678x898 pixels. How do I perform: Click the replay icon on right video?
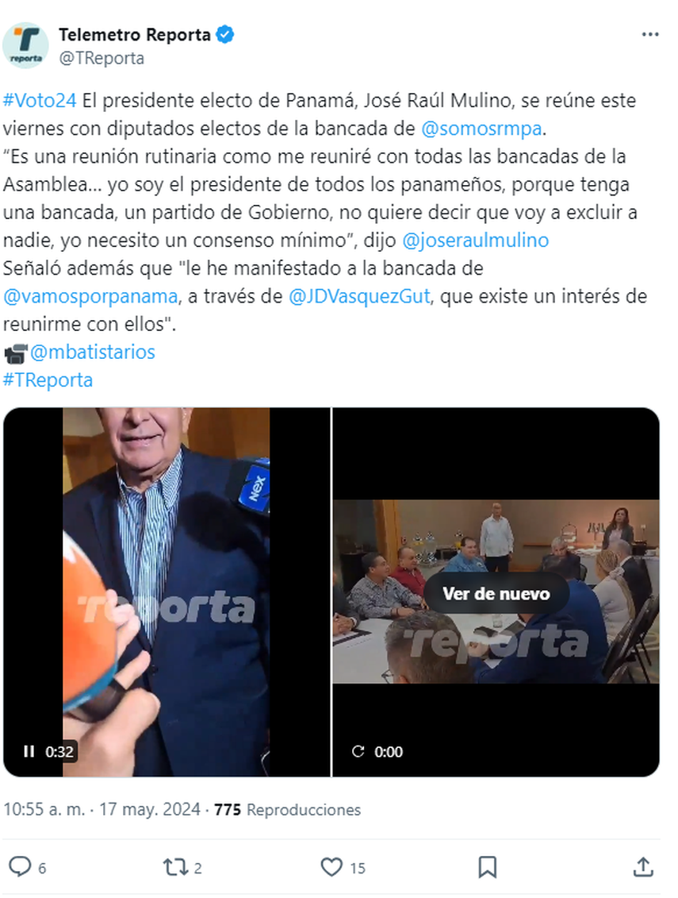point(358,751)
